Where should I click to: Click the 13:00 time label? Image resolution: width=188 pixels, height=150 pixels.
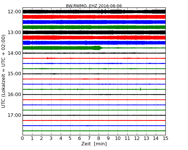(x=14, y=32)
